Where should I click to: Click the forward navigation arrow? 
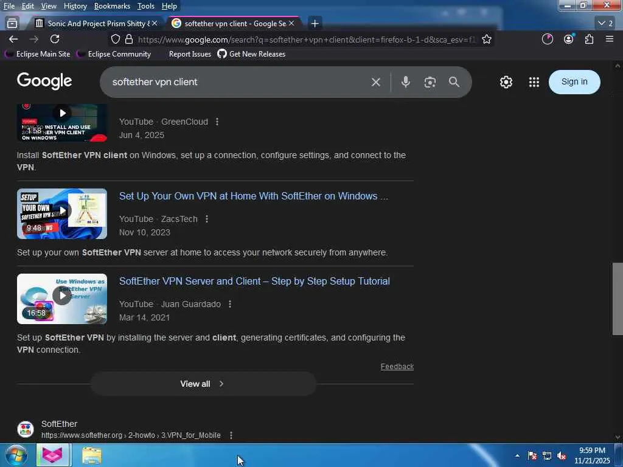click(x=34, y=39)
